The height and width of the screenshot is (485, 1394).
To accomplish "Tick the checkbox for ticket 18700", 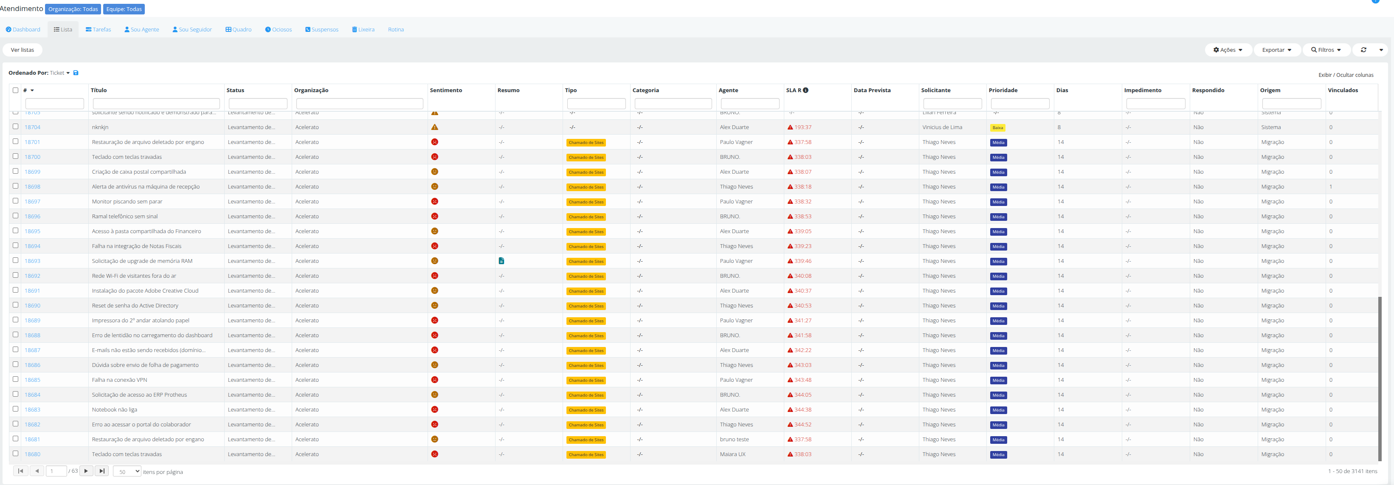I will pos(16,156).
